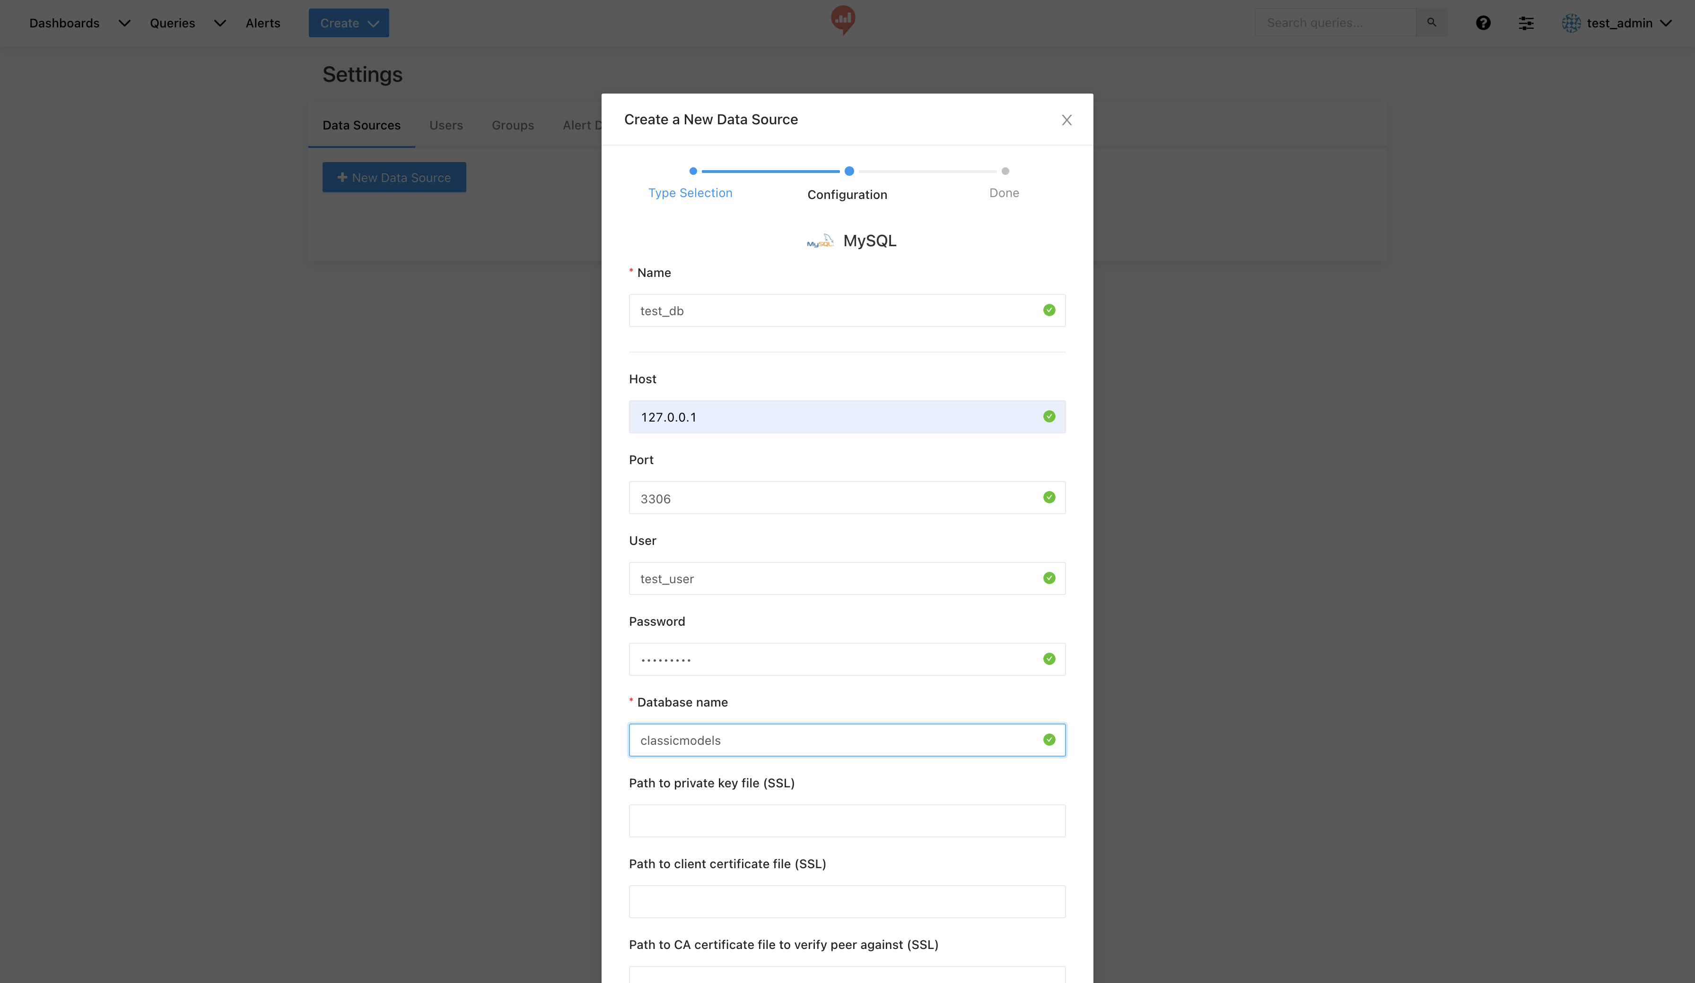
Task: Click the New Data Source button
Action: pyautogui.click(x=394, y=178)
